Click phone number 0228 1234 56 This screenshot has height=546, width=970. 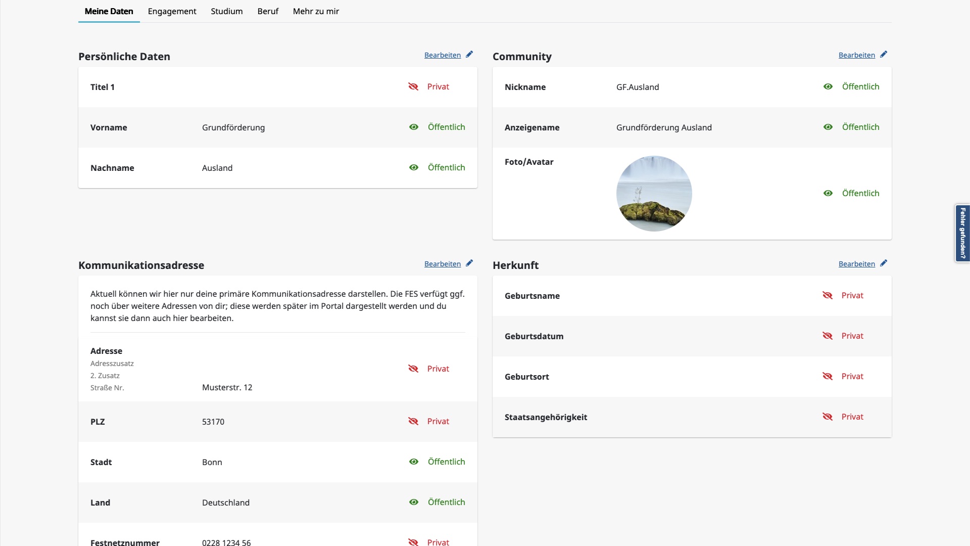(226, 542)
